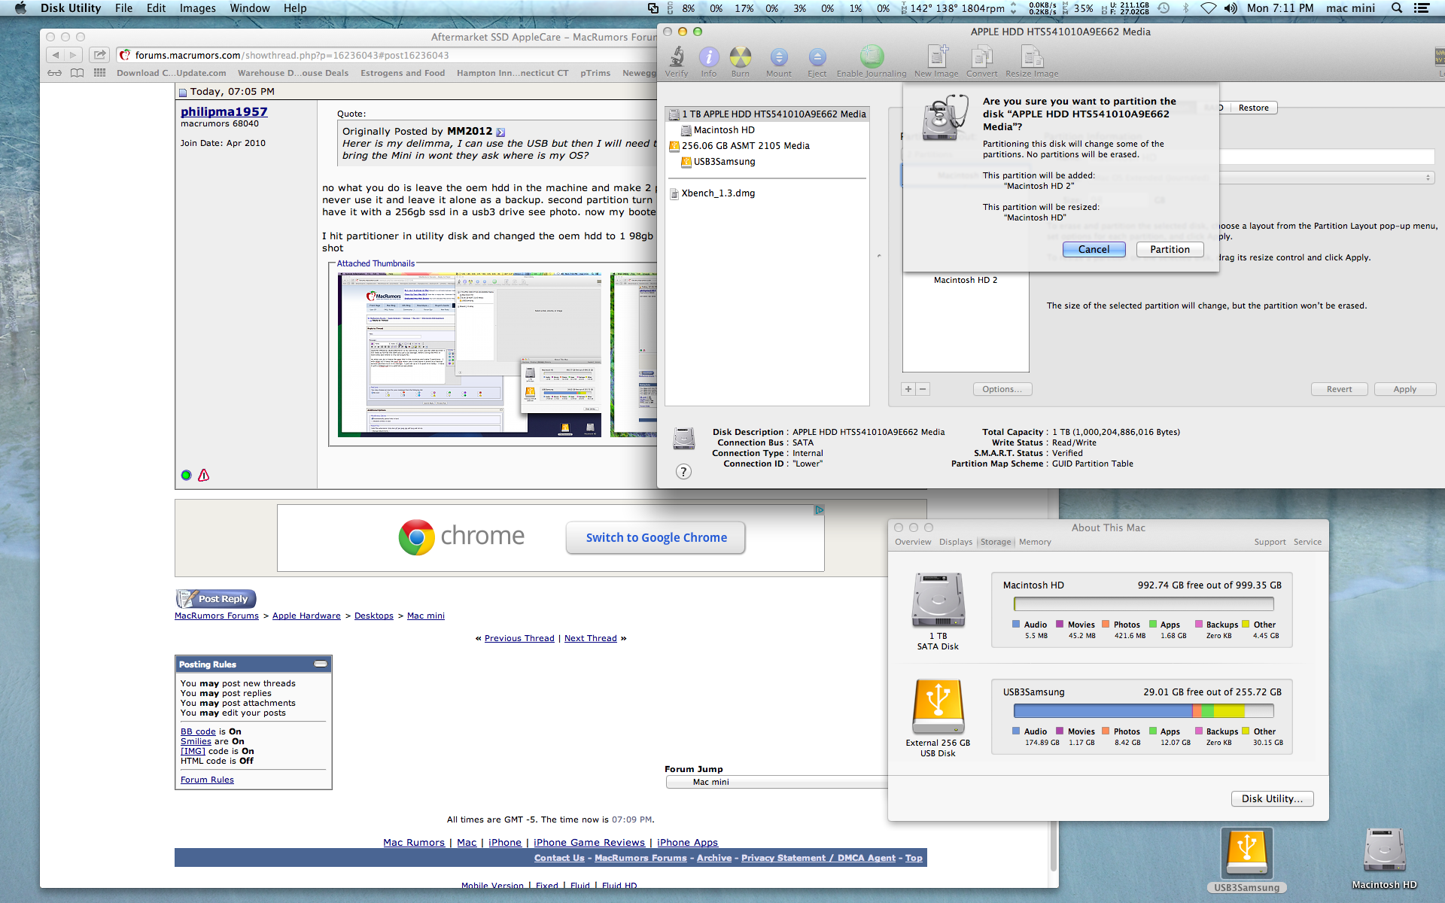Open first attached screenshot thumbnail
Screen dimensions: 1445x903
[470, 354]
